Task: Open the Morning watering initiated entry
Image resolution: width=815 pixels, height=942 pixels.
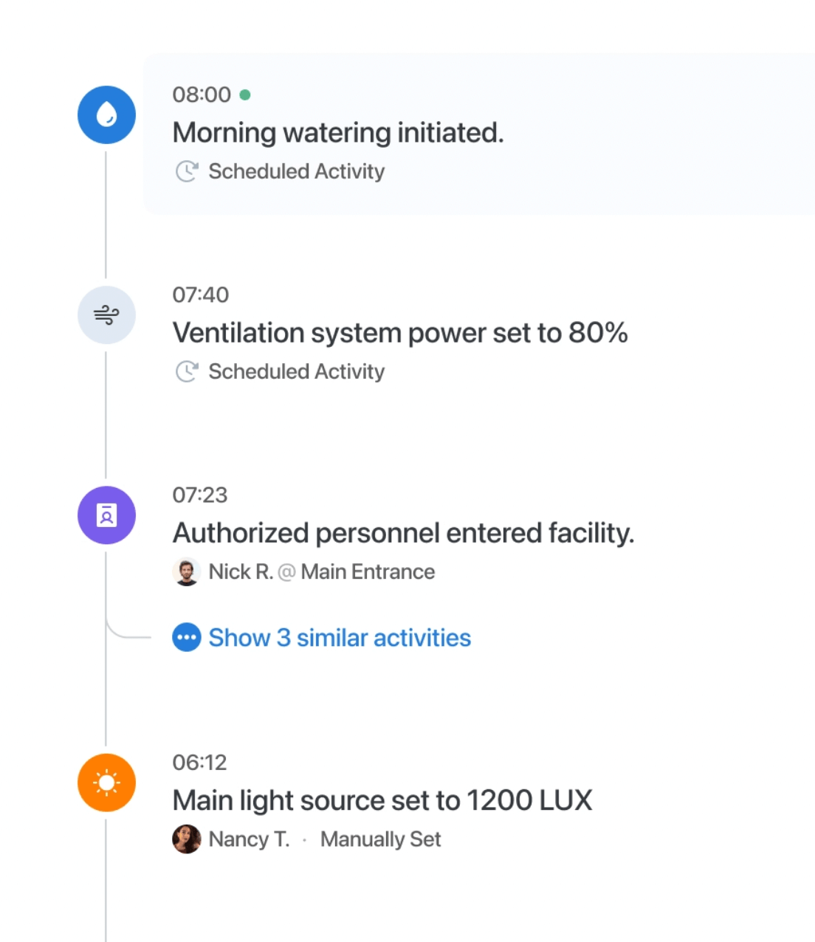Action: pyautogui.click(x=338, y=133)
